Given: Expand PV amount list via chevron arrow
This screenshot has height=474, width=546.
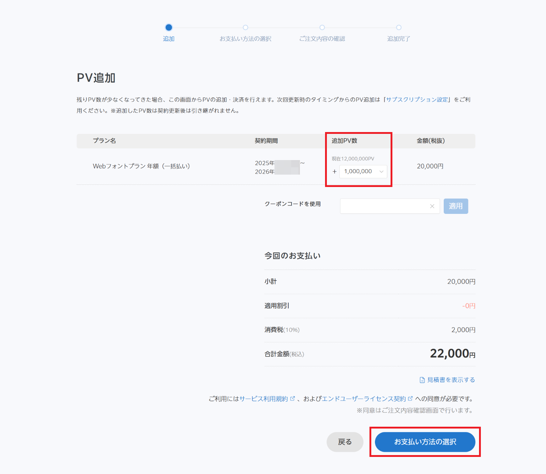Looking at the screenshot, I should point(381,172).
